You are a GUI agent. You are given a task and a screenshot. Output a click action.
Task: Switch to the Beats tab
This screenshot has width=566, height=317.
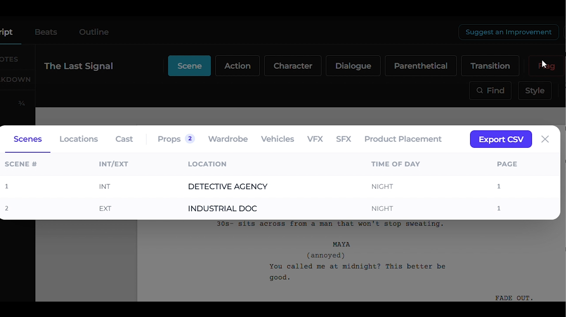pyautogui.click(x=45, y=32)
